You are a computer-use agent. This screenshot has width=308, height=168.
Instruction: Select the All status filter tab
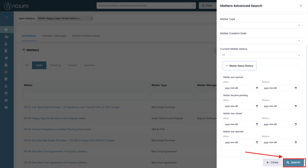point(27,65)
